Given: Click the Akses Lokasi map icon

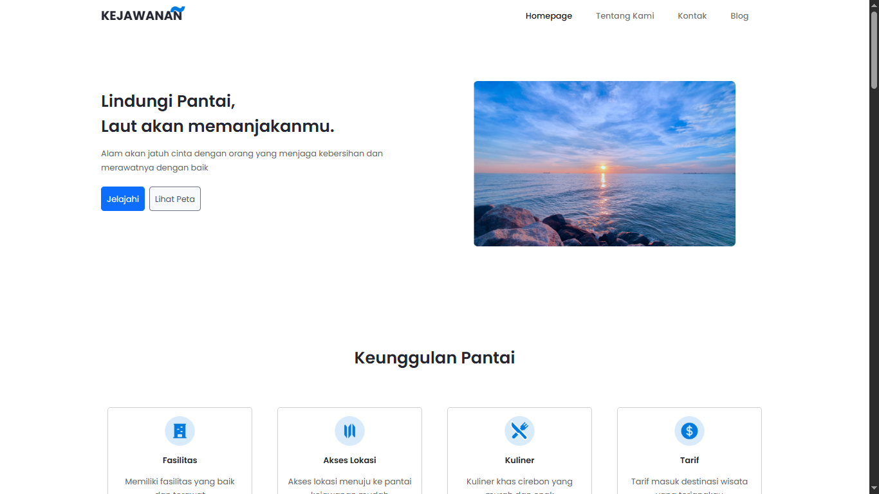Looking at the screenshot, I should 349,431.
